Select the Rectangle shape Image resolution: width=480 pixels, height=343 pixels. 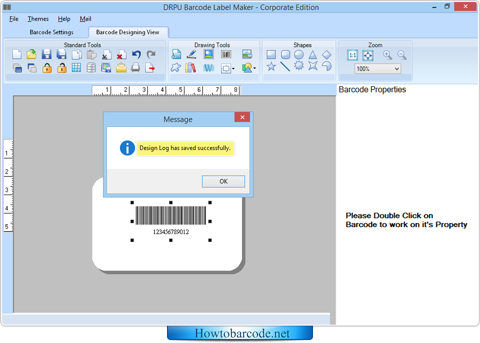point(271,54)
